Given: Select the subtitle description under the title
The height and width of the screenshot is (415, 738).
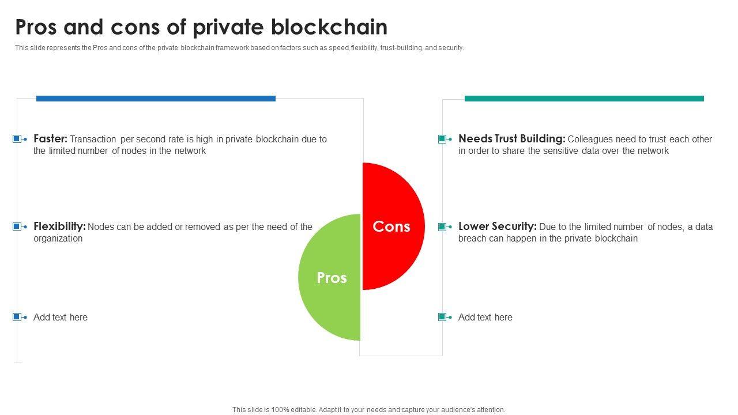Looking at the screenshot, I should click(239, 48).
